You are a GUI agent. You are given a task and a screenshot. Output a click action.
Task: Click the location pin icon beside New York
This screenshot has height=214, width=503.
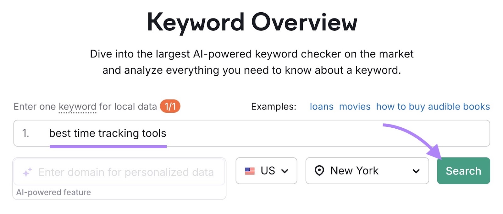click(x=320, y=171)
